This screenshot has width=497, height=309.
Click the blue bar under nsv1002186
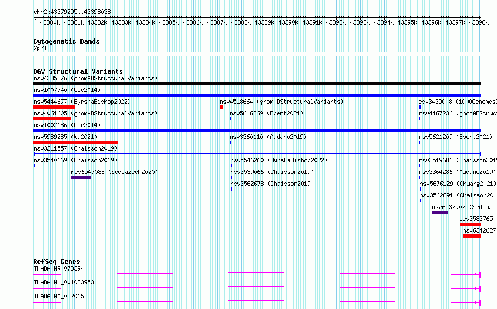[257, 131]
